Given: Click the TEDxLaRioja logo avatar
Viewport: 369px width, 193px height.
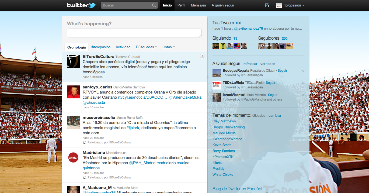Looking at the screenshot, I should [x=217, y=85].
